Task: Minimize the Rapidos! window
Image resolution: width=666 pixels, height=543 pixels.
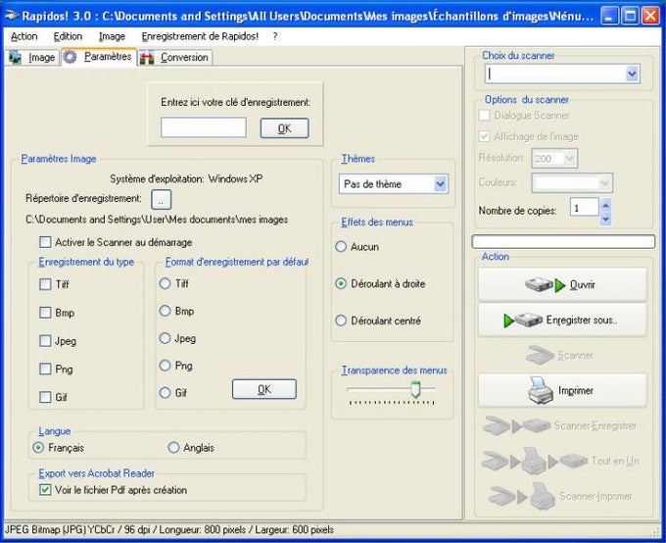Action: (609, 16)
